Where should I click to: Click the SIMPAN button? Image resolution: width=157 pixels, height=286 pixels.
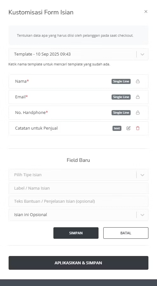(76, 233)
